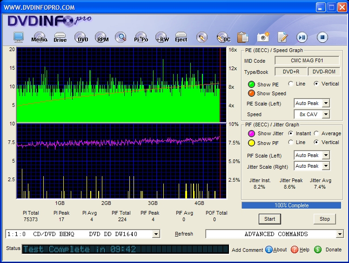Open the disc scan magnifier tool
Viewport: 349px width, 263px height.
point(121,37)
